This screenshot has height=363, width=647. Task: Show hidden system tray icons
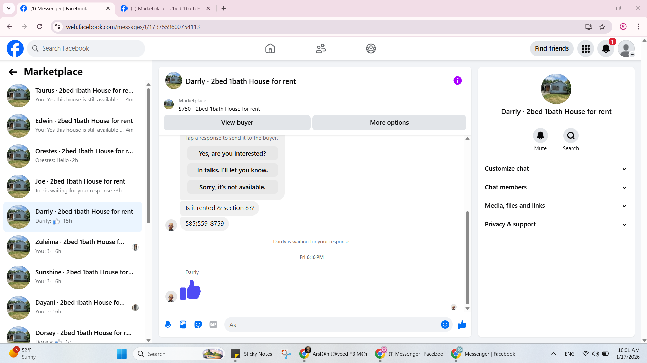click(x=554, y=354)
